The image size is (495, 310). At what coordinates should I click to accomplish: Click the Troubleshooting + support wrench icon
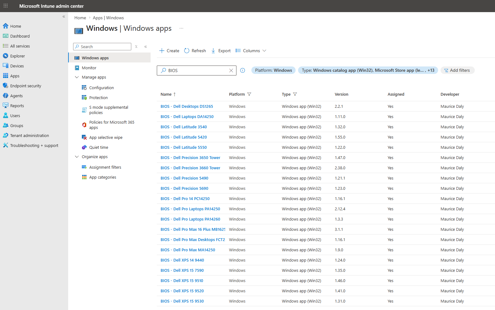[6, 145]
